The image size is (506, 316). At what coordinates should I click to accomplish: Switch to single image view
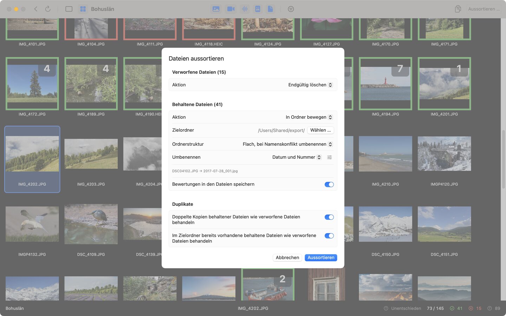69,9
